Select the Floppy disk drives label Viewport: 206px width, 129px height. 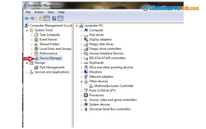click(101, 44)
